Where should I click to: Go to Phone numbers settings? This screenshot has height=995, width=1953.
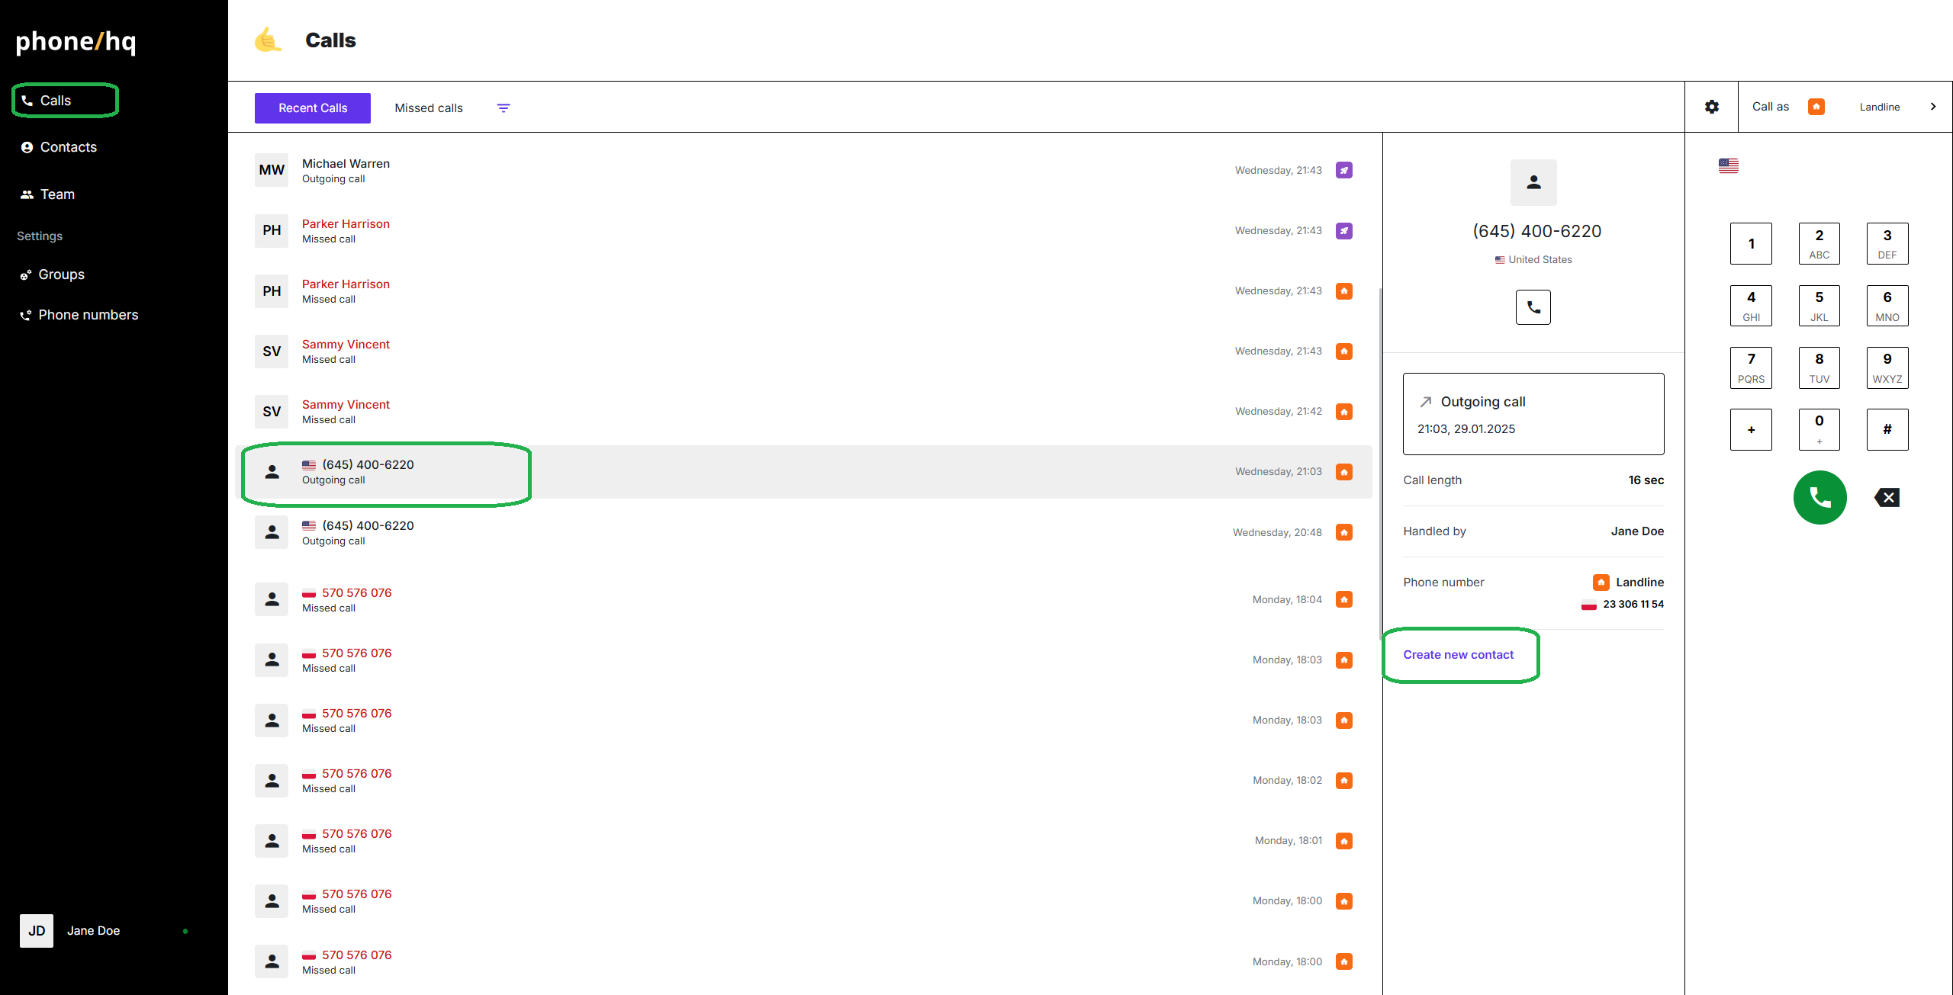click(x=88, y=315)
